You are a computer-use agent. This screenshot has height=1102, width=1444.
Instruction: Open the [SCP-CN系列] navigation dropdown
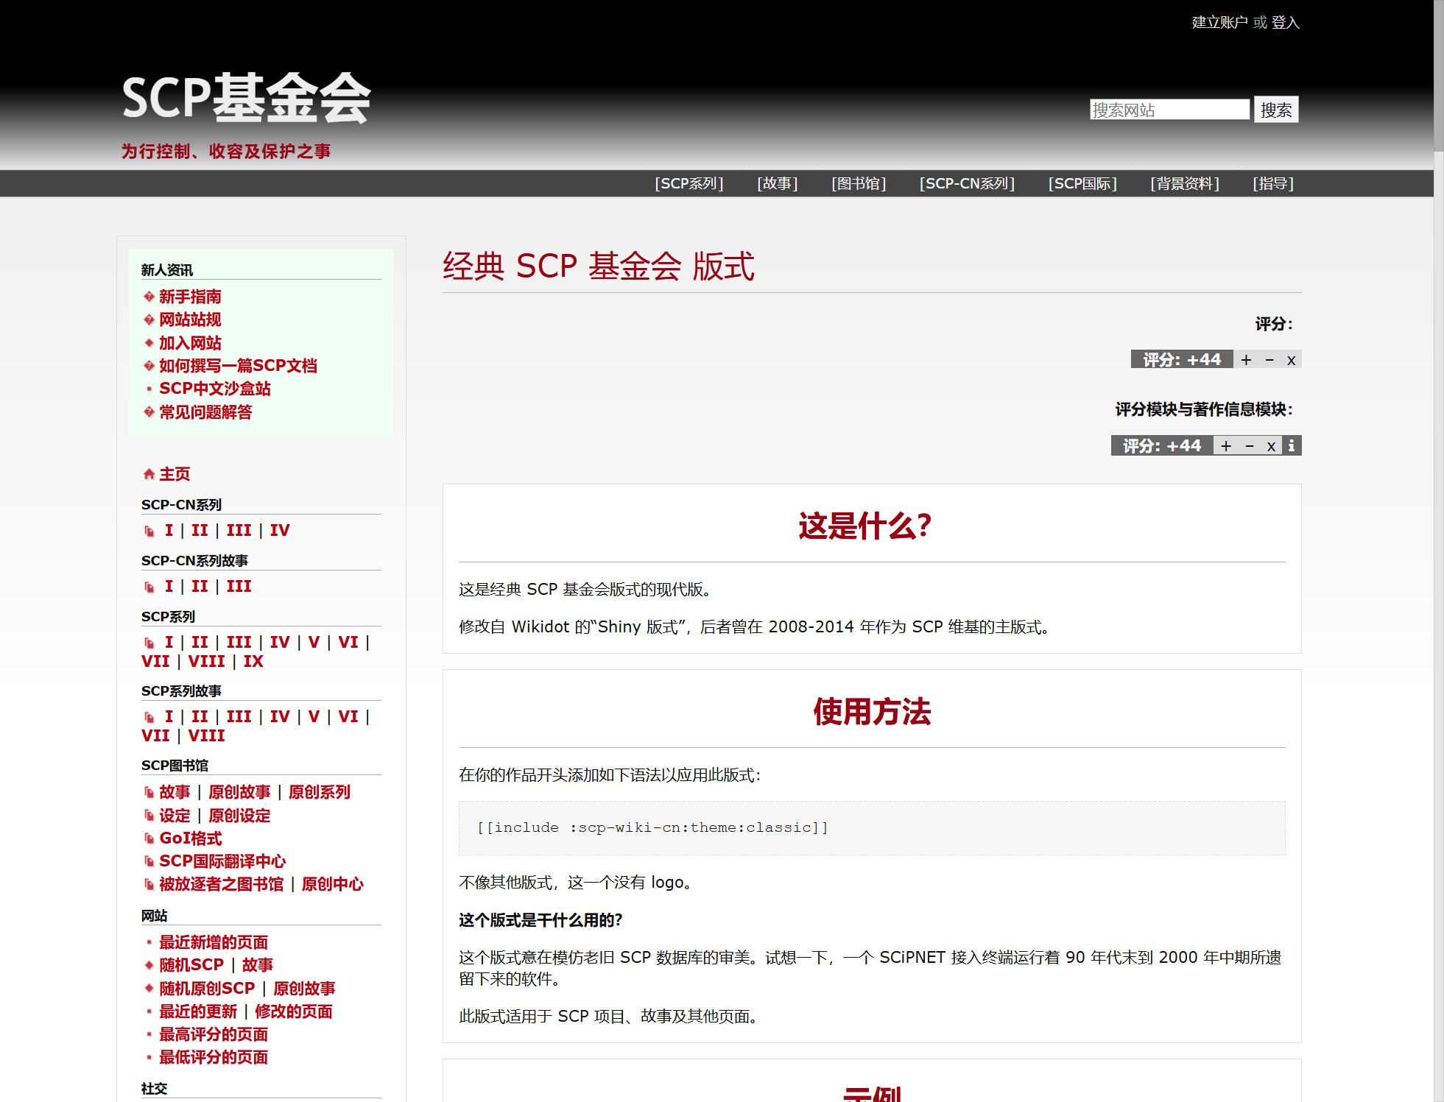tap(966, 183)
